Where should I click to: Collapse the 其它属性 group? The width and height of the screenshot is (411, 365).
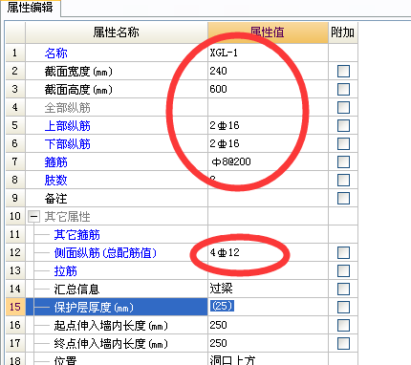point(33,217)
